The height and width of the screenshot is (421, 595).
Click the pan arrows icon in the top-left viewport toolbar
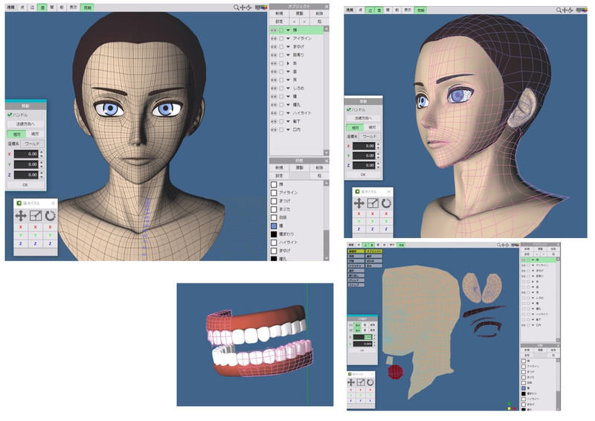point(243,7)
